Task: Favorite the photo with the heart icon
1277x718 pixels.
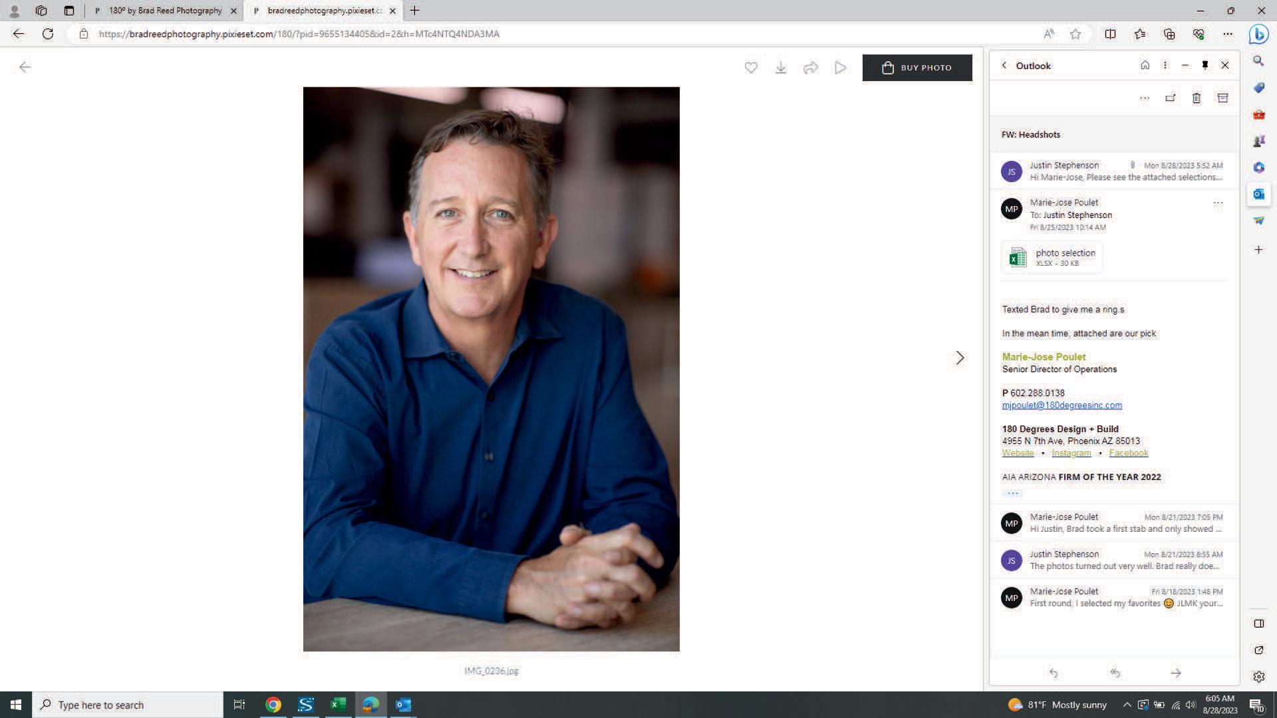Action: coord(751,68)
